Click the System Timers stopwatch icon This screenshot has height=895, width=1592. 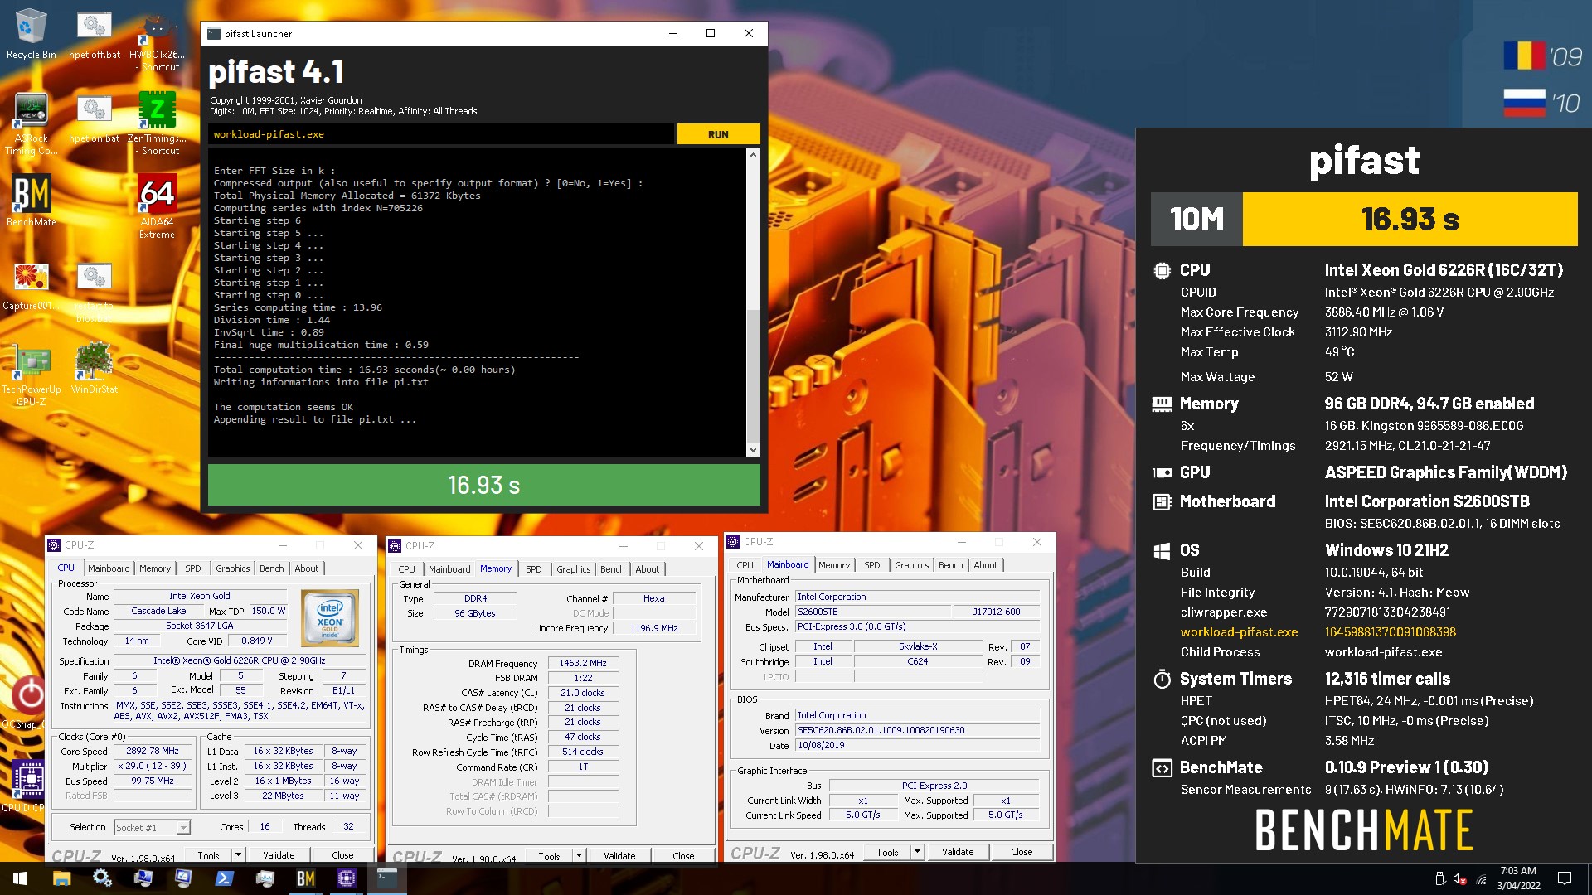pos(1162,679)
